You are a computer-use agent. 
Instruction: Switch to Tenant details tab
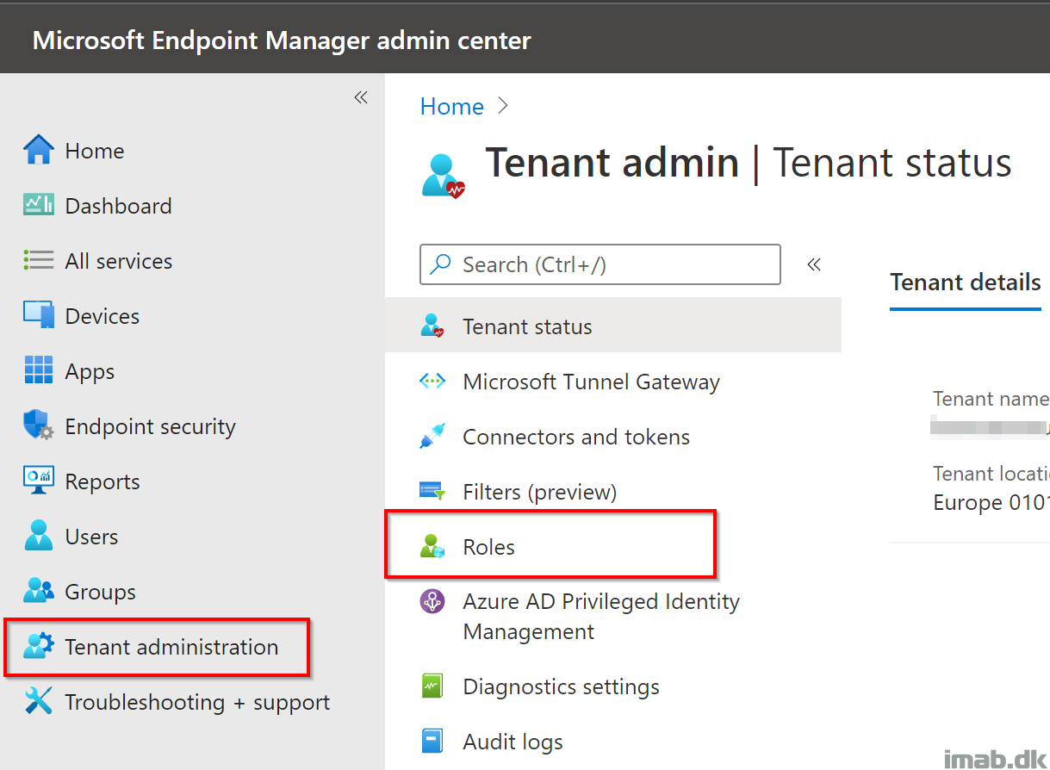pos(966,283)
